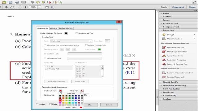Viewport: 198px width, 111px height.
Task: Open file with the folder icon
Action: [x=4, y=2]
